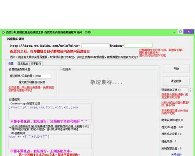
Task: Click the token input field
Action: (138, 45)
